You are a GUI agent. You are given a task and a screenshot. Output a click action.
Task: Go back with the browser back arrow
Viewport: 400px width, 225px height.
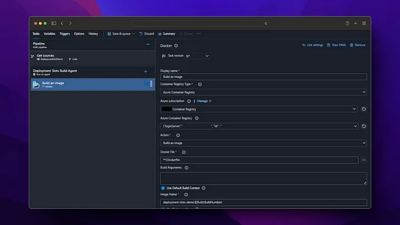click(x=62, y=23)
